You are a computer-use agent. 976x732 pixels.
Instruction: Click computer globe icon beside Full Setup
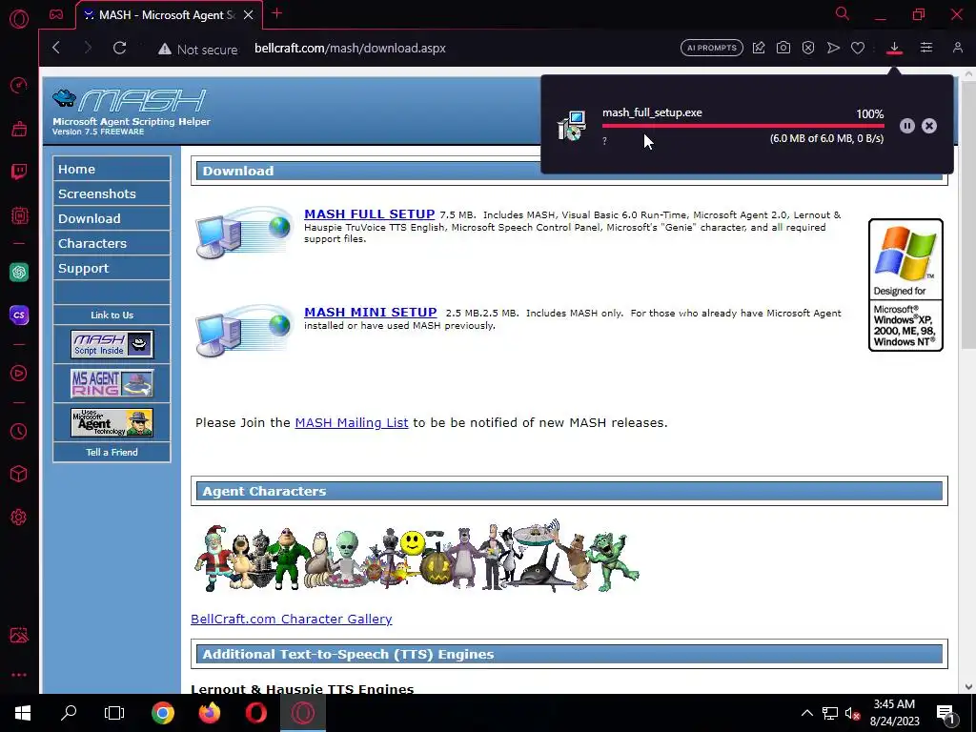coord(243,233)
